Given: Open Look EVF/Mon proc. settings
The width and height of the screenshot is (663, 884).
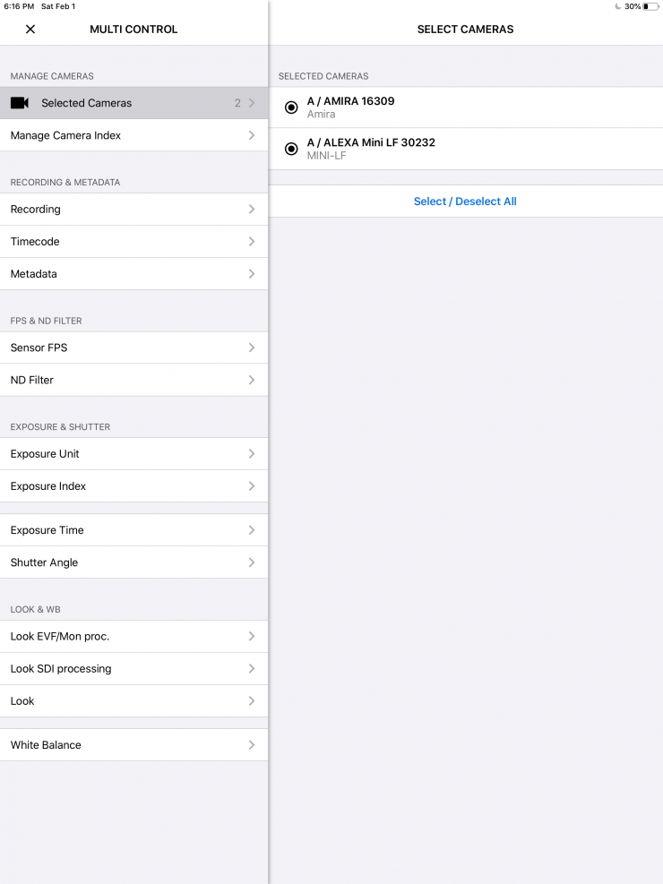Looking at the screenshot, I should pyautogui.click(x=133, y=636).
